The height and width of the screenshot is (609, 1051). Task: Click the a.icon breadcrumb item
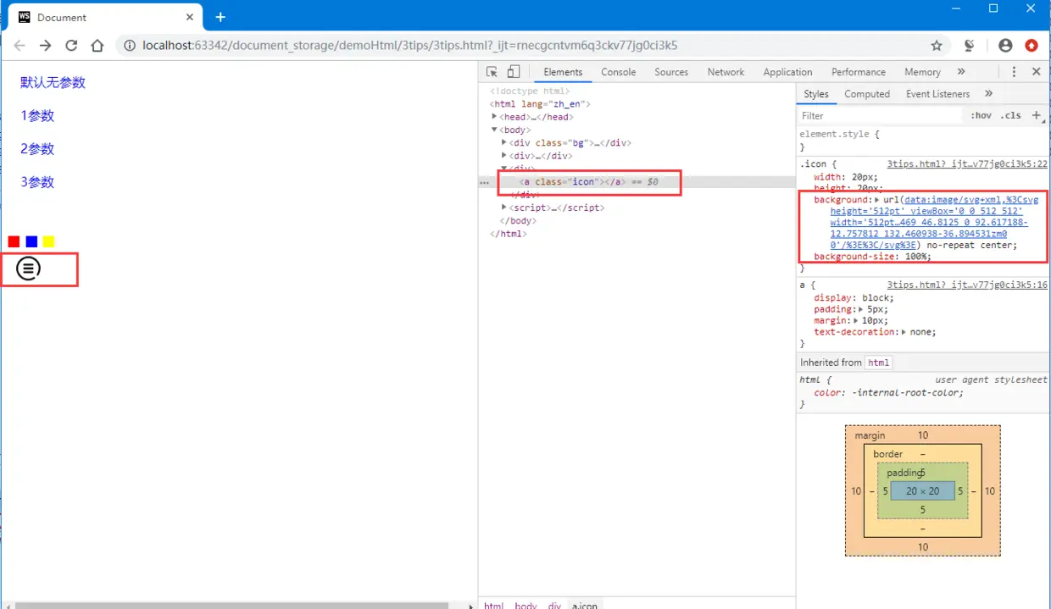(585, 605)
